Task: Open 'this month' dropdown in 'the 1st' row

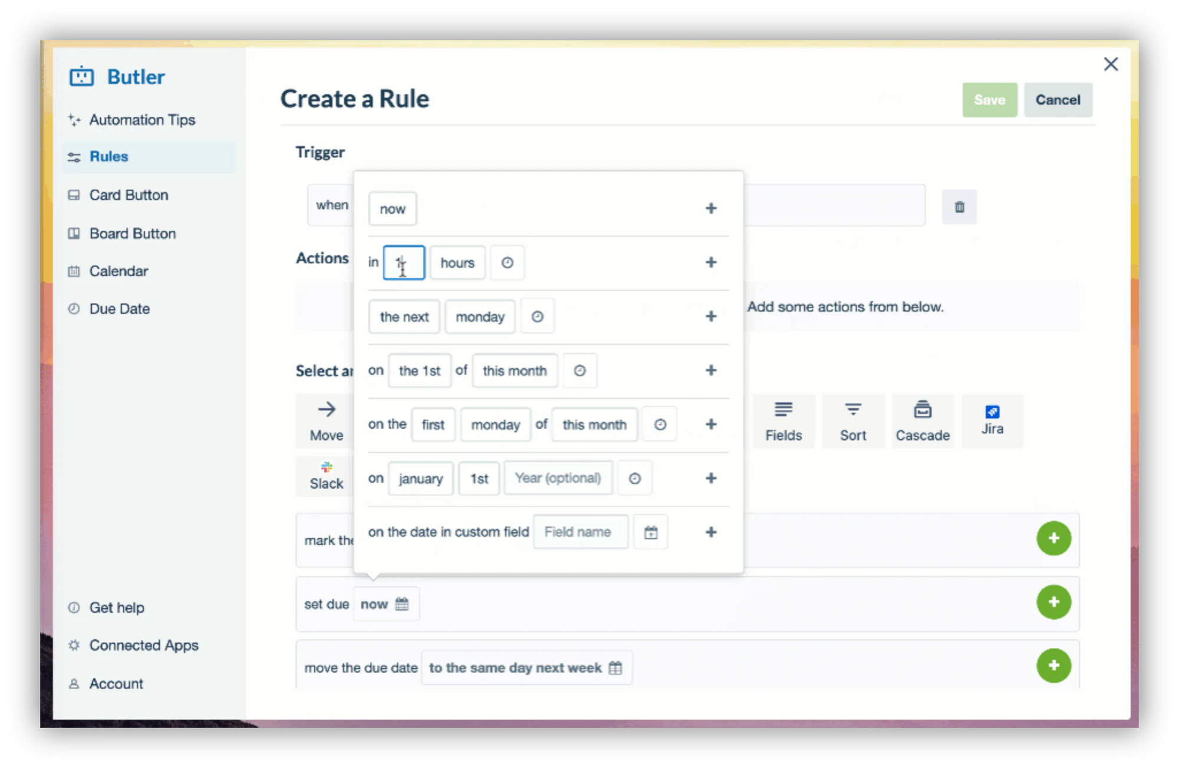Action: coord(515,371)
